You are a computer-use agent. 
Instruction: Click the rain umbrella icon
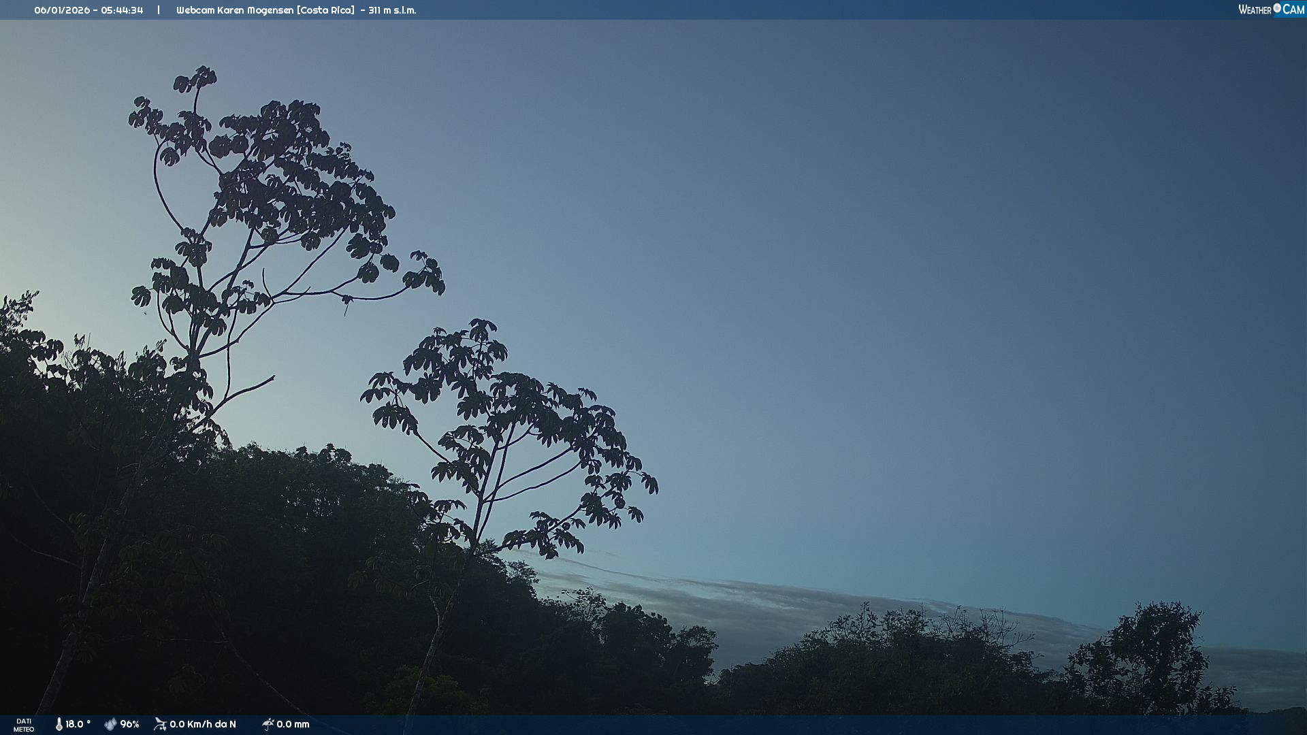268,724
